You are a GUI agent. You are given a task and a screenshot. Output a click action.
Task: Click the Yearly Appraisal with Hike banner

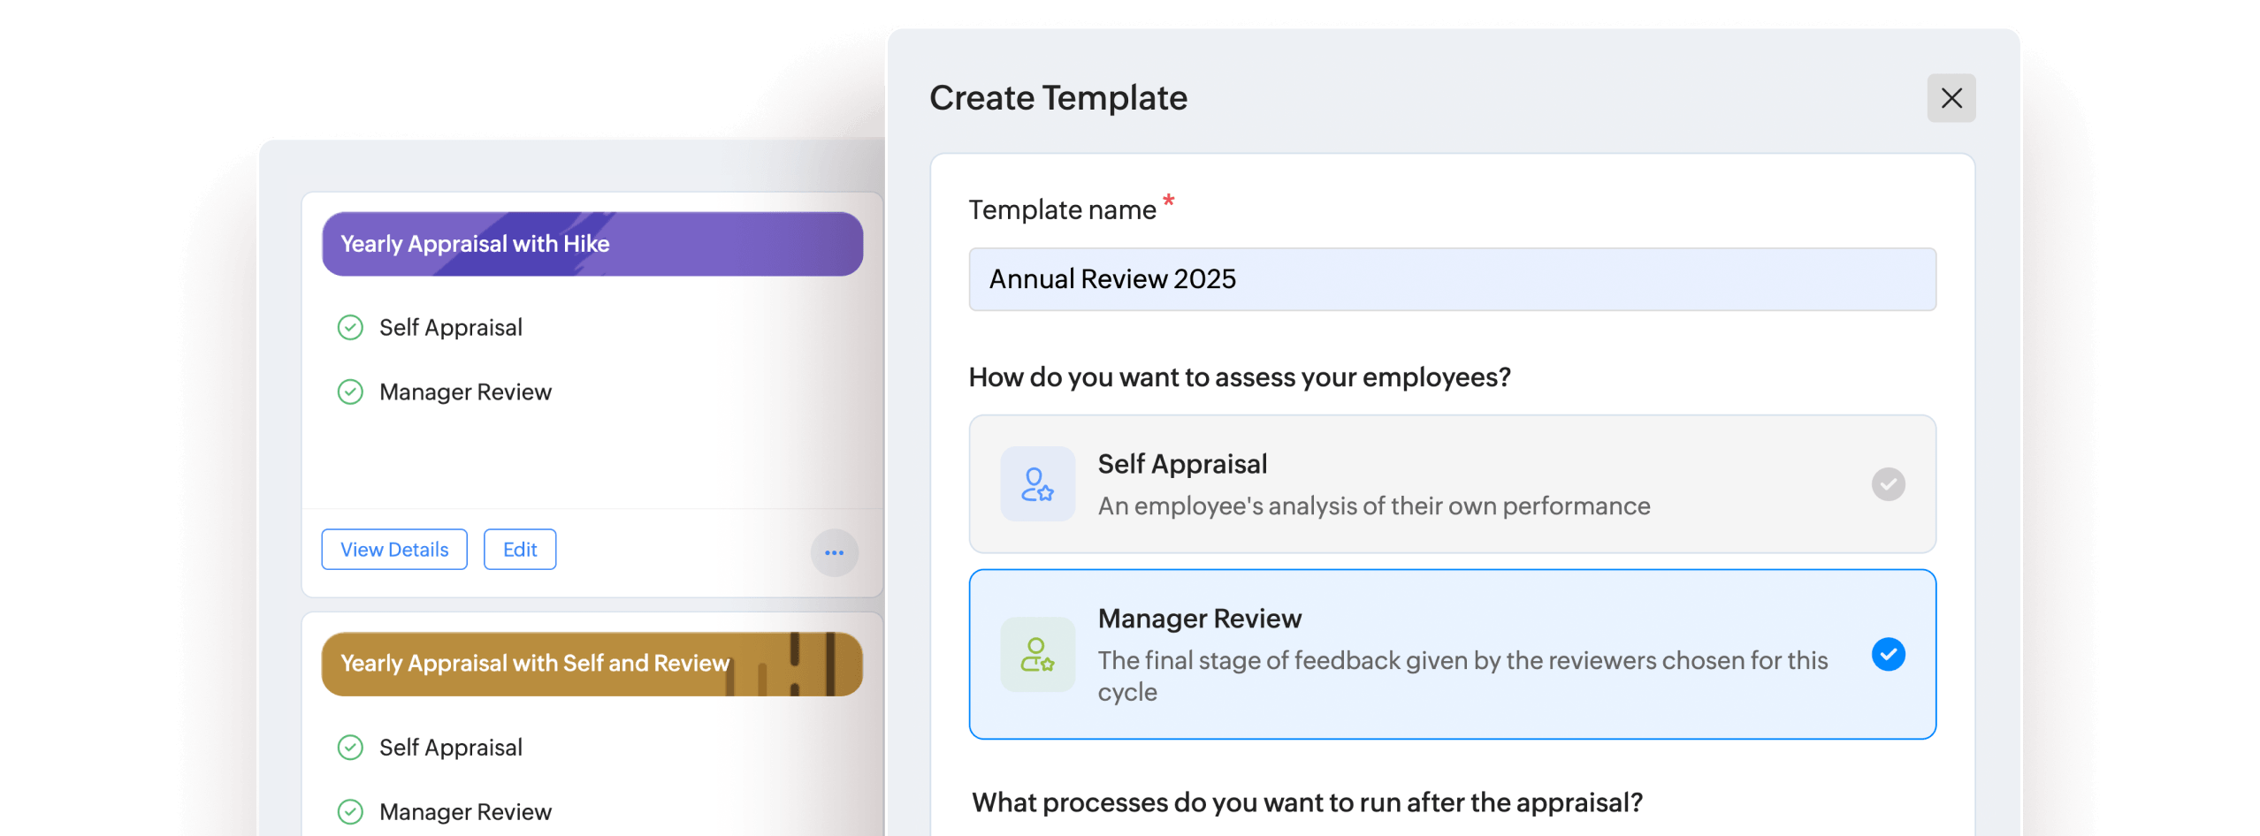[591, 243]
